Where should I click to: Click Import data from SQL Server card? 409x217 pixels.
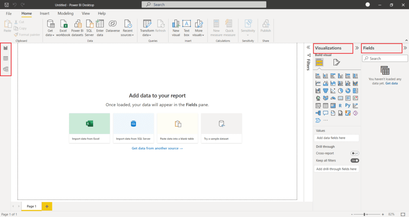(133, 128)
